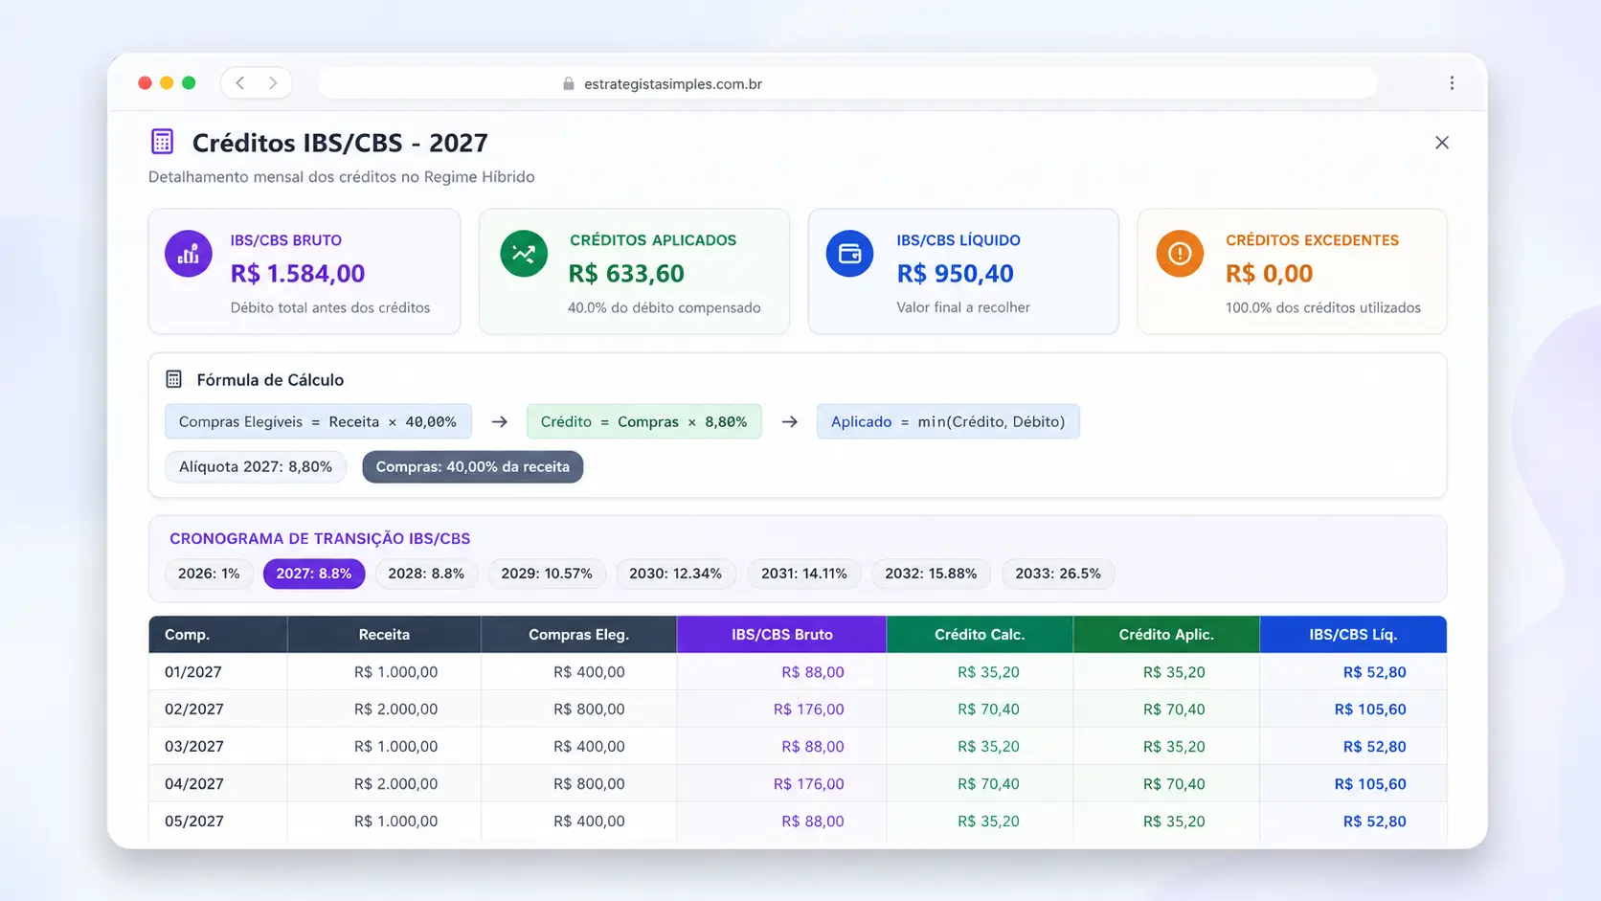Click the Alíquota 2027: 8,80% badge
This screenshot has height=901, width=1601.
coord(256,467)
